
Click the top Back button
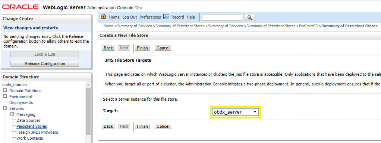108,48
